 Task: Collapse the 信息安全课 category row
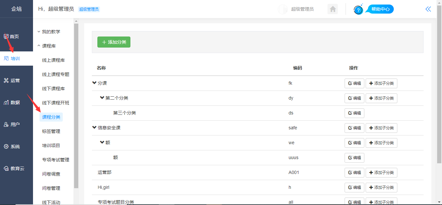[94, 128]
